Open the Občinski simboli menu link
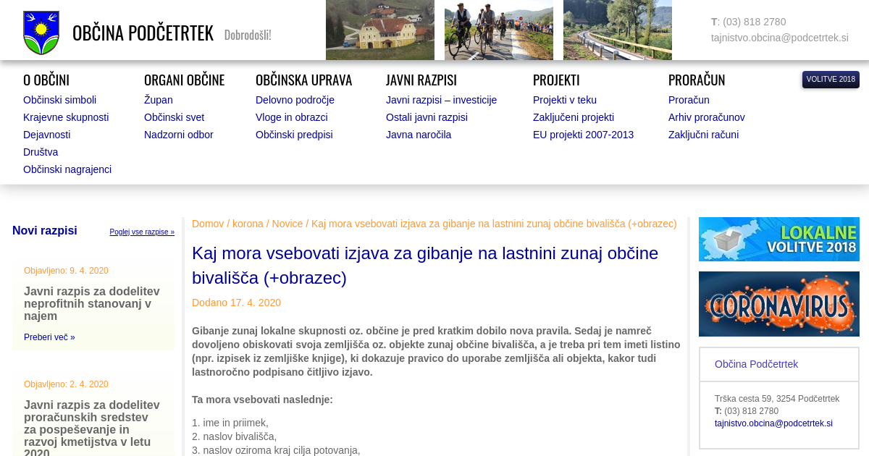 click(x=59, y=100)
